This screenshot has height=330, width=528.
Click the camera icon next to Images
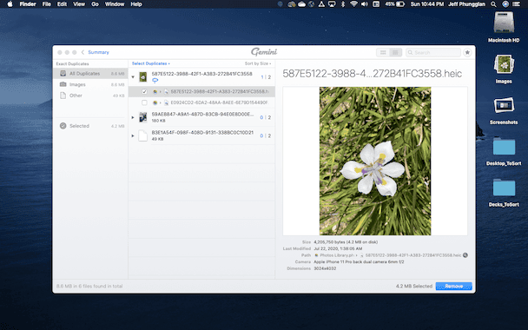(x=63, y=84)
